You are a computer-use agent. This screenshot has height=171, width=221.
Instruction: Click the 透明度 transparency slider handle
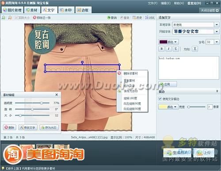click(42, 103)
